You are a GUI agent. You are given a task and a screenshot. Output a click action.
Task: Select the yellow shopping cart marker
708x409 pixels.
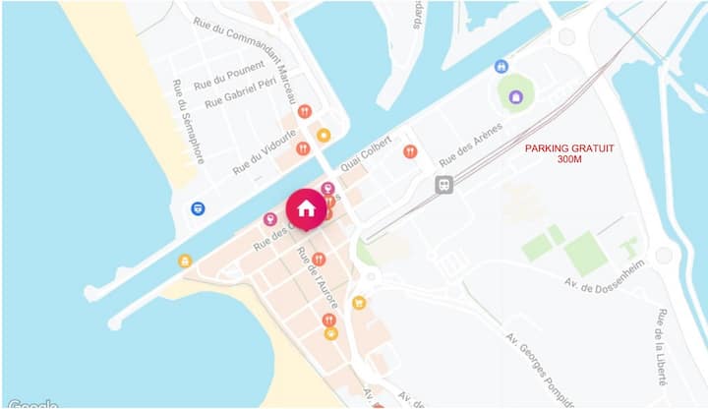(359, 303)
